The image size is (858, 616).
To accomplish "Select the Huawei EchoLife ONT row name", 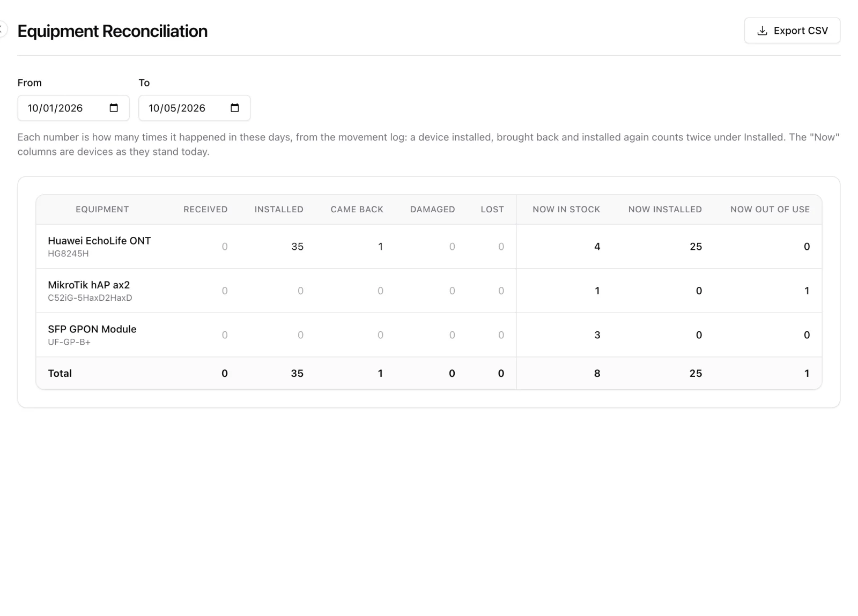I will pos(99,241).
